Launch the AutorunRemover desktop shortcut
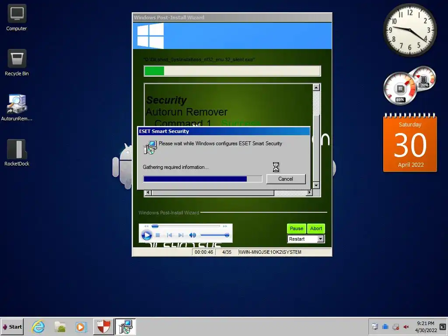The height and width of the screenshot is (336, 448). click(x=17, y=108)
